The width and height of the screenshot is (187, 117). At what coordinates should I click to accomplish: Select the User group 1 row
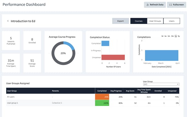click(x=93, y=103)
